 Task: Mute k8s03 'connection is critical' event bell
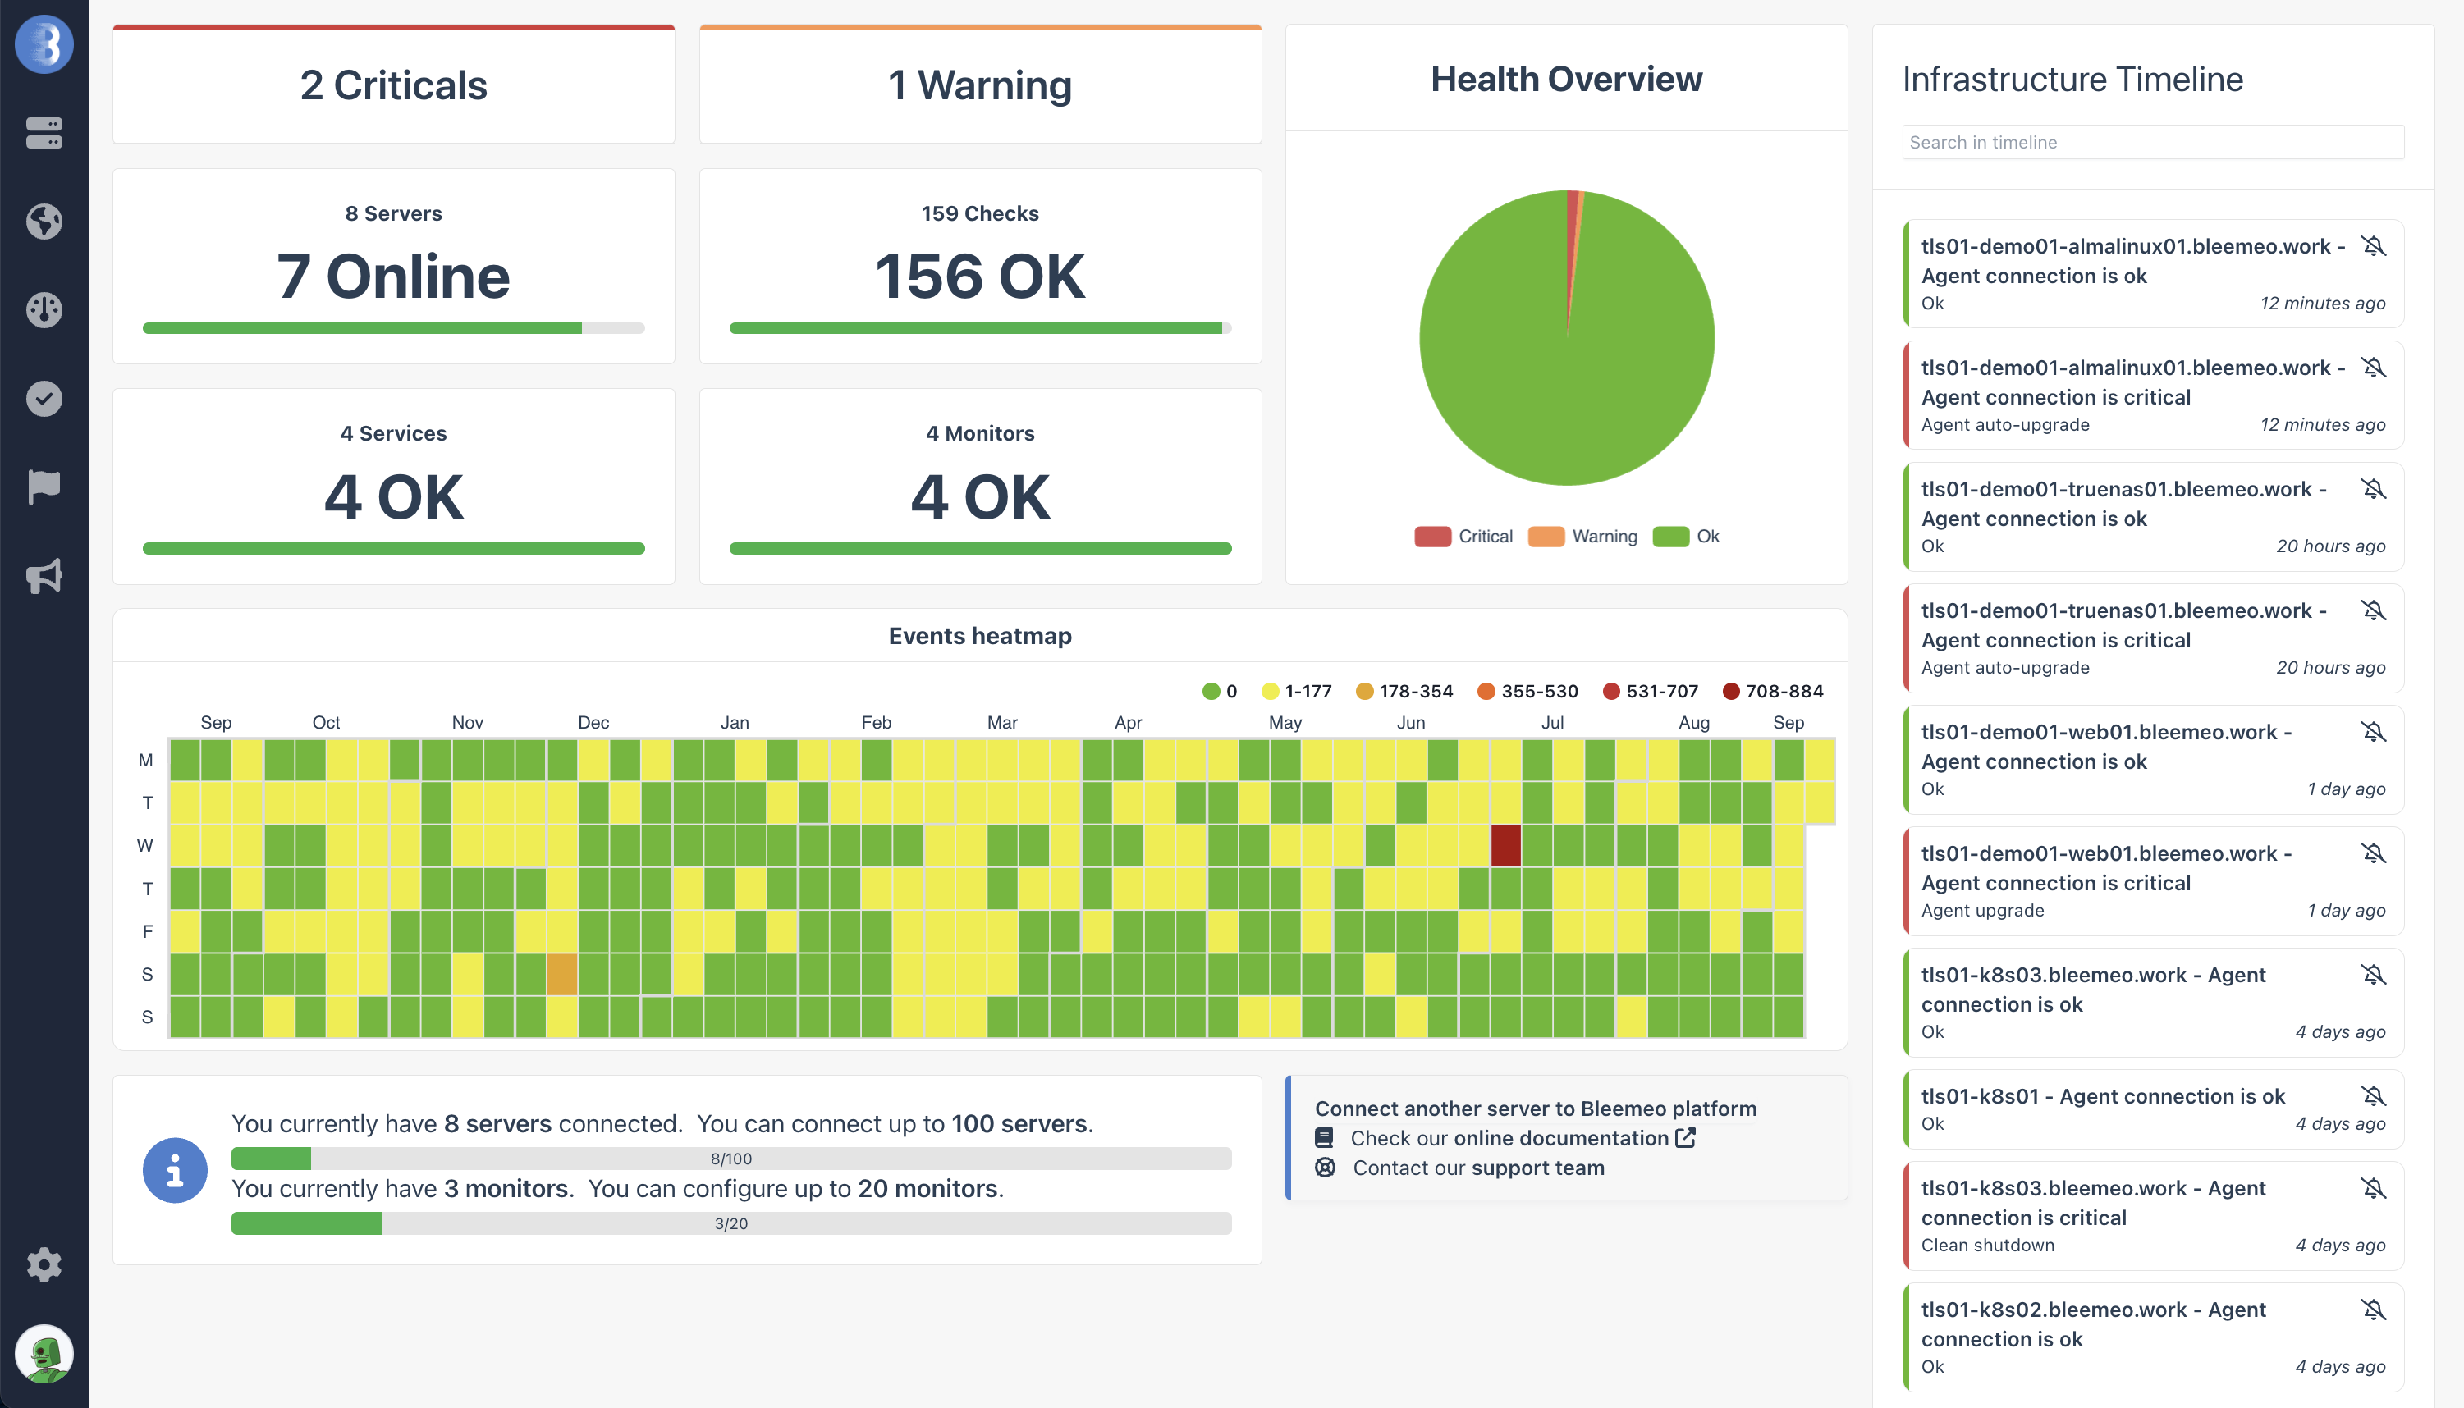(2373, 1187)
